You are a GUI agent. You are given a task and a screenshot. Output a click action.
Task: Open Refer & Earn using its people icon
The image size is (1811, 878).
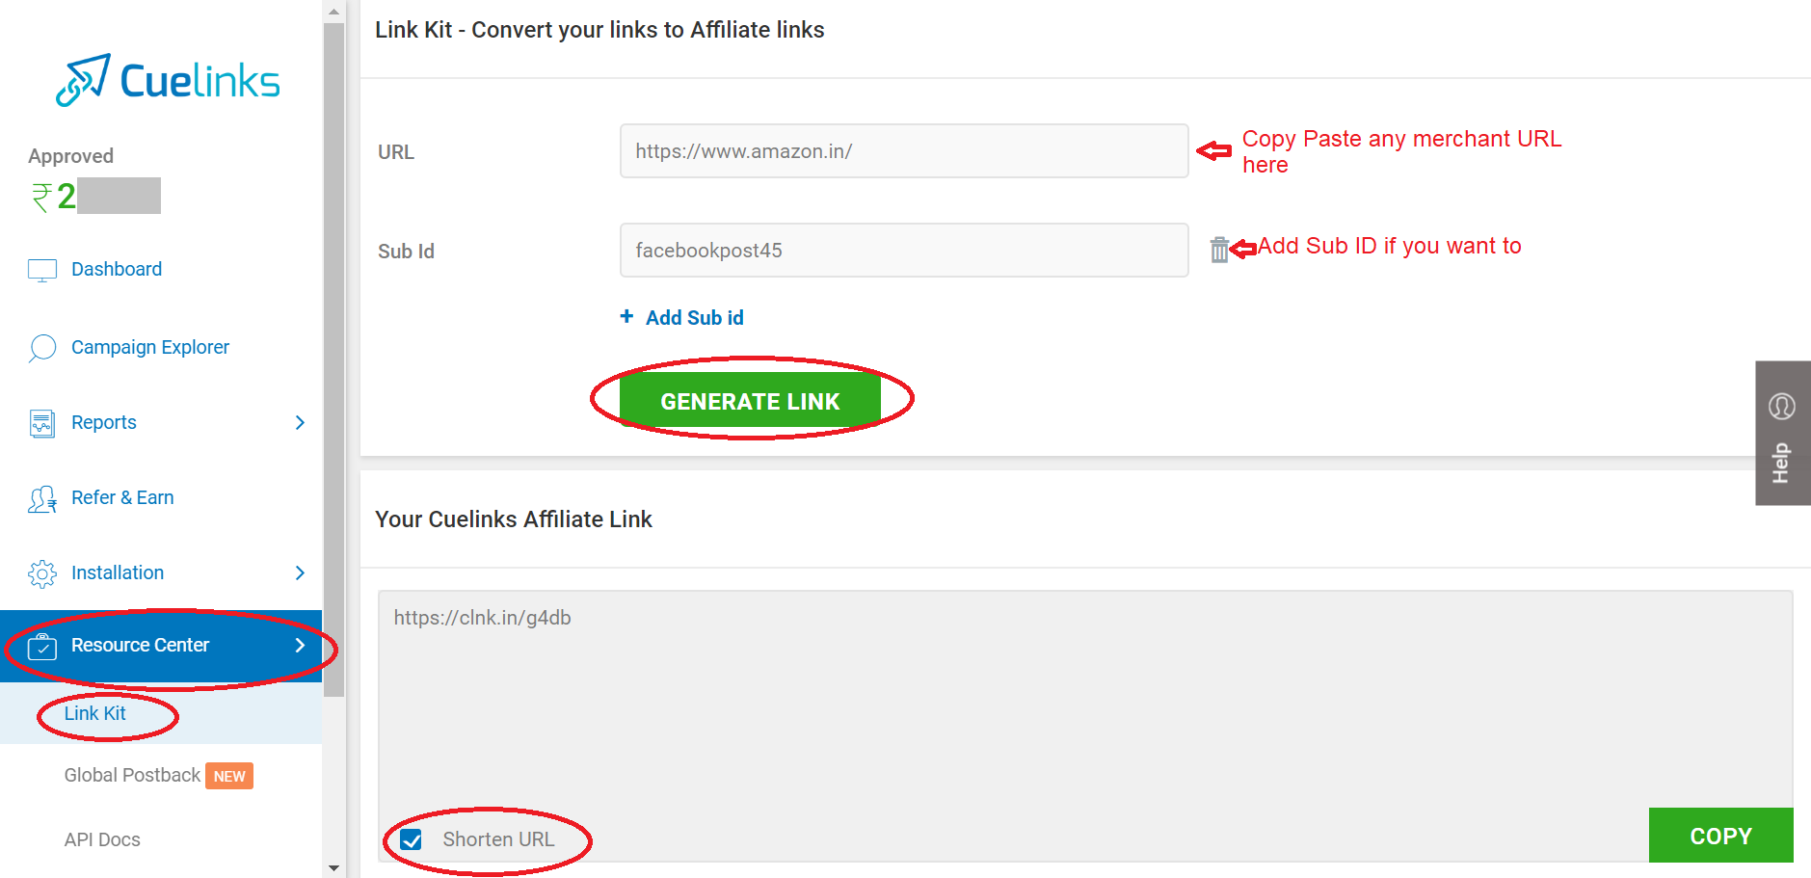pos(41,497)
